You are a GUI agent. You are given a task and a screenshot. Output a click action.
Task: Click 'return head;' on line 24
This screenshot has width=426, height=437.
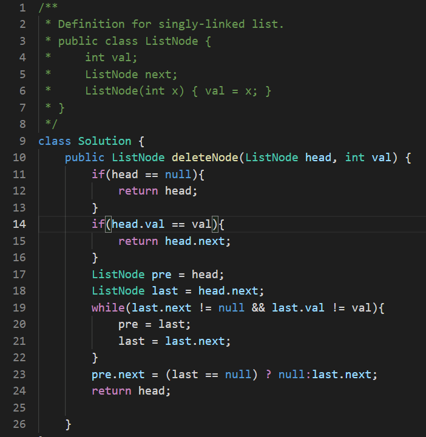click(x=131, y=391)
